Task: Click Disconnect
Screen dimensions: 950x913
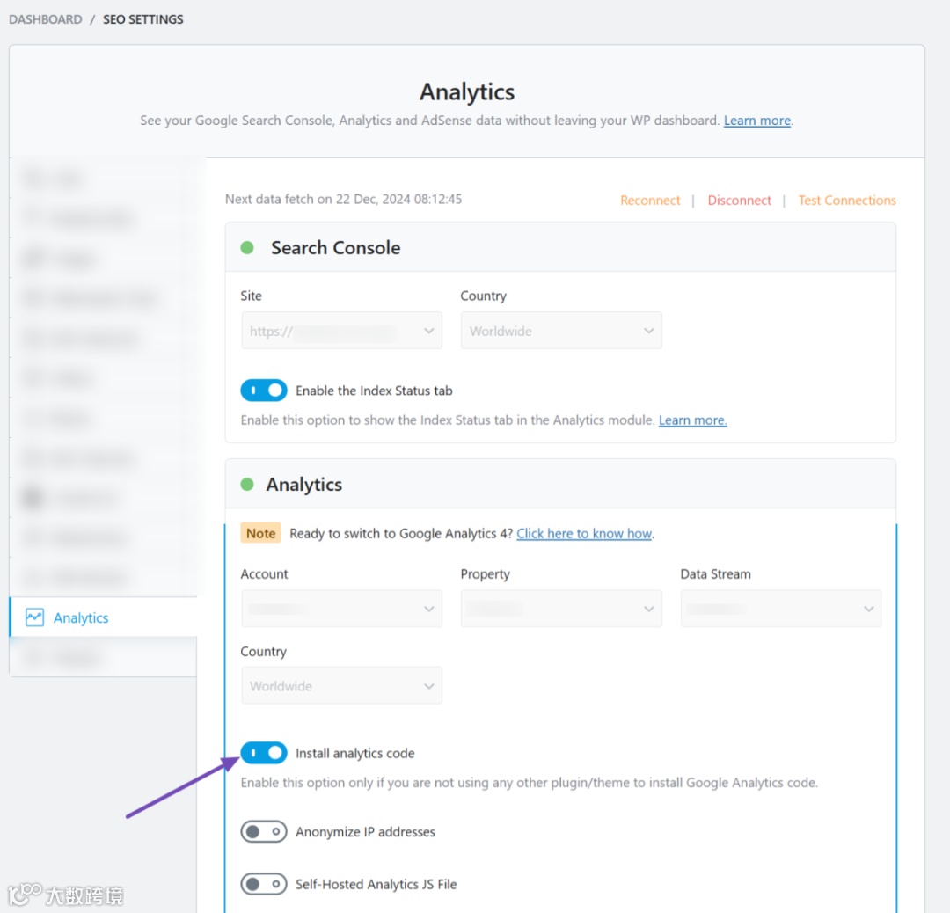Action: pos(739,200)
